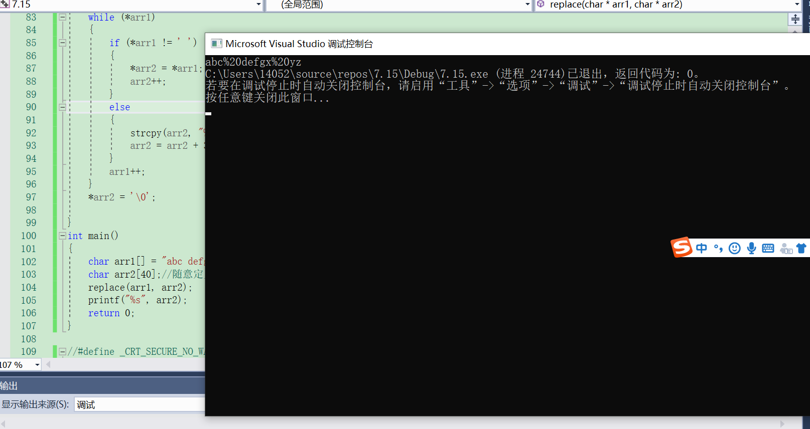Click the Microsoft Visual Studio 调试控制台 title bar
This screenshot has height=429, width=810.
click(x=507, y=44)
